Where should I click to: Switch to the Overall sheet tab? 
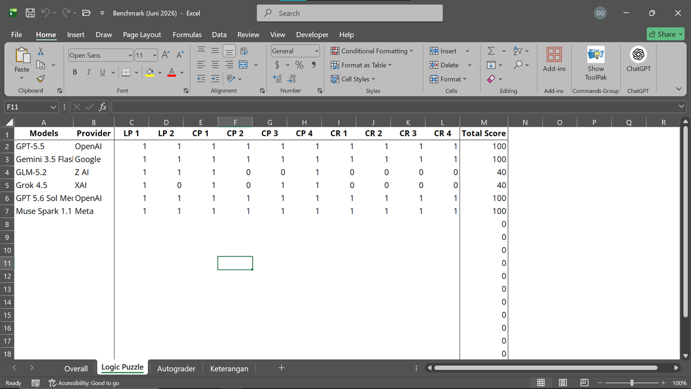76,368
